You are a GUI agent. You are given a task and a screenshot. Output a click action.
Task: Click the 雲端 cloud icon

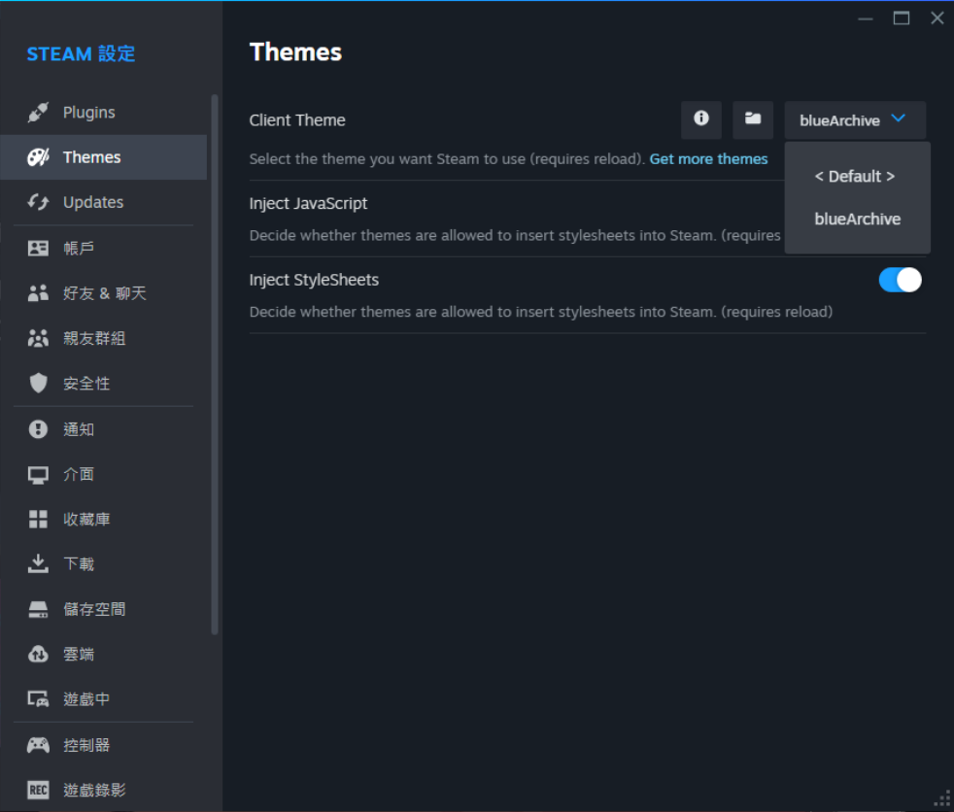coord(38,655)
